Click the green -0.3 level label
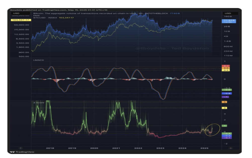 point(227,133)
